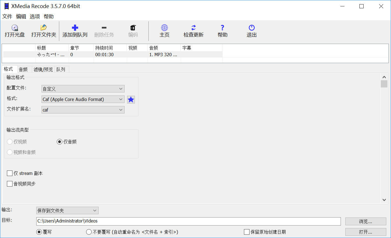391x238 pixels.
Task: Open the 输出 save destination dropdown
Action: pos(67,210)
